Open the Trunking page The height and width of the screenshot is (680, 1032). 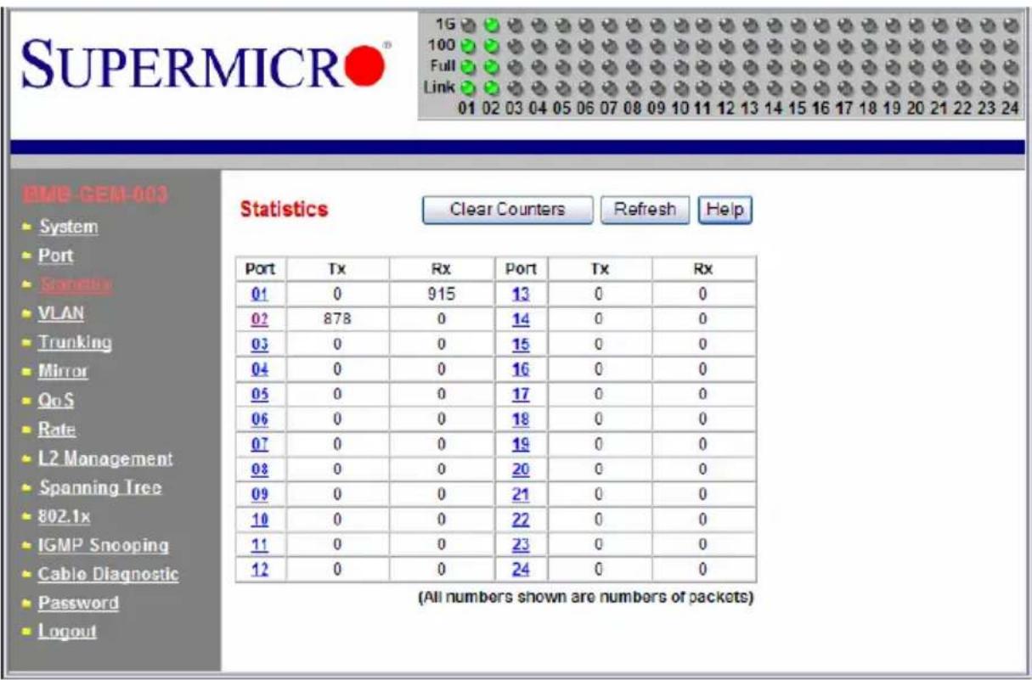click(76, 342)
